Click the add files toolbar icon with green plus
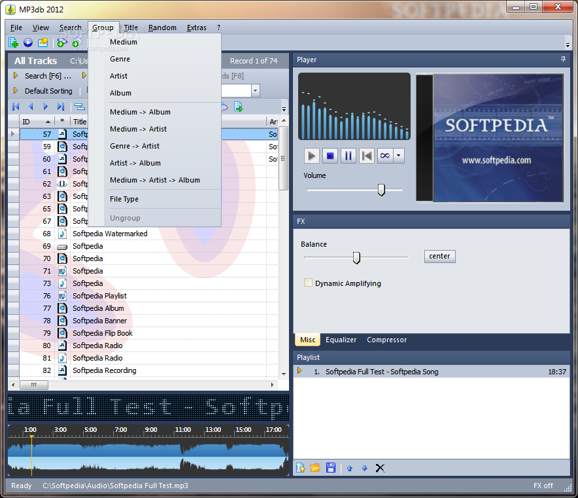578x498 pixels. click(x=13, y=43)
